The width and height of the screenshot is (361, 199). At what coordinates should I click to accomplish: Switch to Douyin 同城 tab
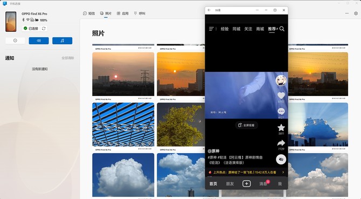(236, 29)
